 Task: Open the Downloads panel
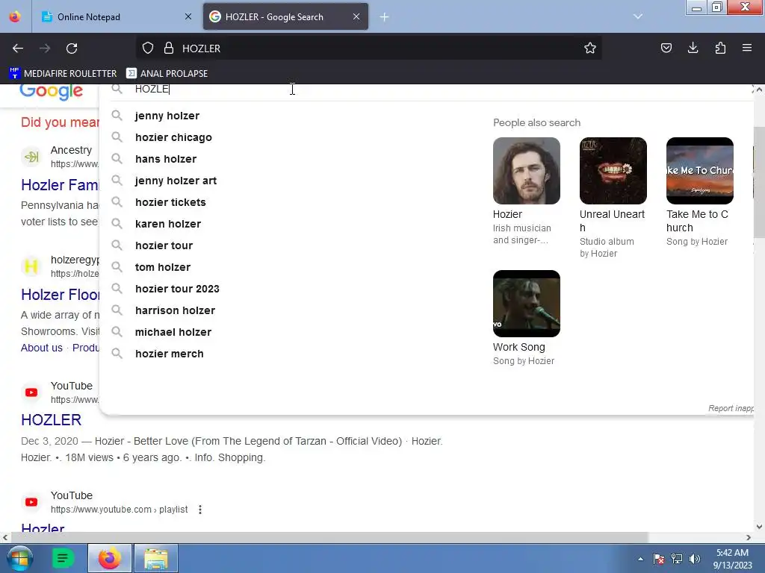click(x=693, y=48)
